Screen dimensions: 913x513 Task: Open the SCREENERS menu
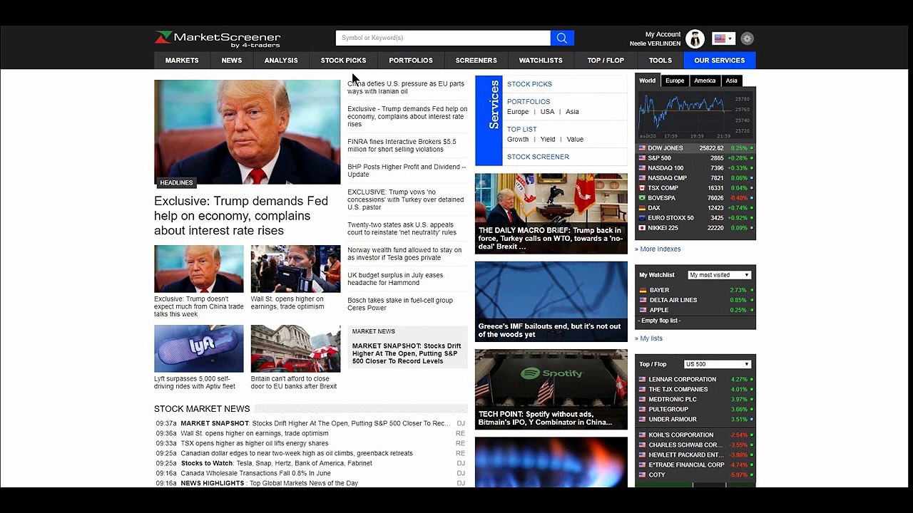476,61
